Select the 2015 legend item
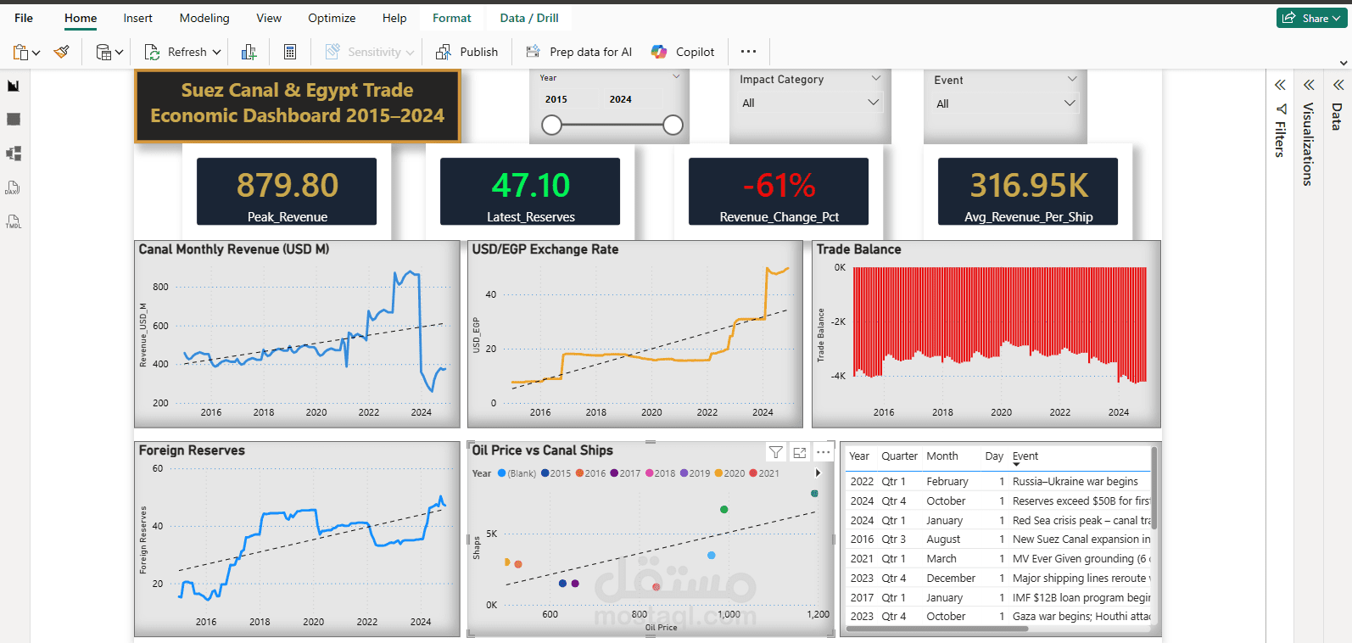Screen dimensions: 1352x643 point(556,473)
